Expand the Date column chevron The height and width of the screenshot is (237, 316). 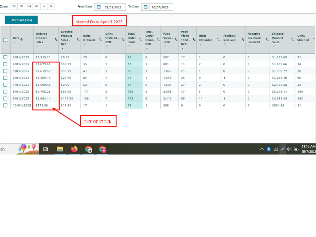(14, 42)
